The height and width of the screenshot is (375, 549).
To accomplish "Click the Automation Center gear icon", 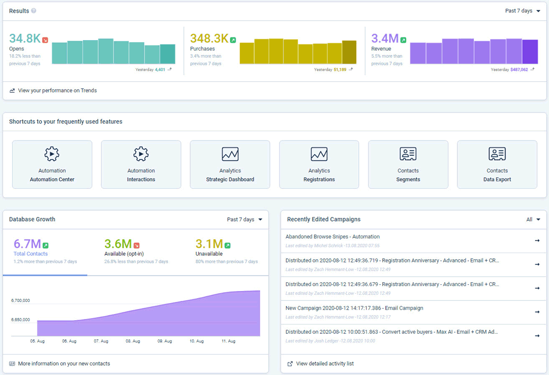I will 52,154.
